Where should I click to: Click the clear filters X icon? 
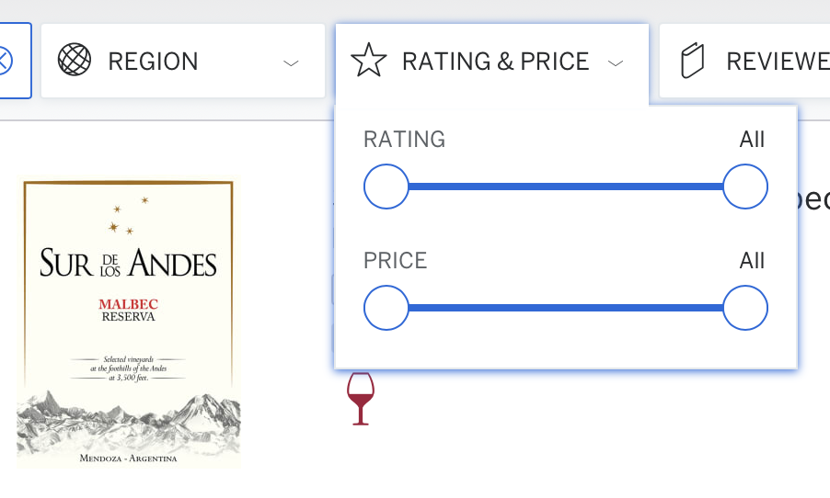[6, 62]
